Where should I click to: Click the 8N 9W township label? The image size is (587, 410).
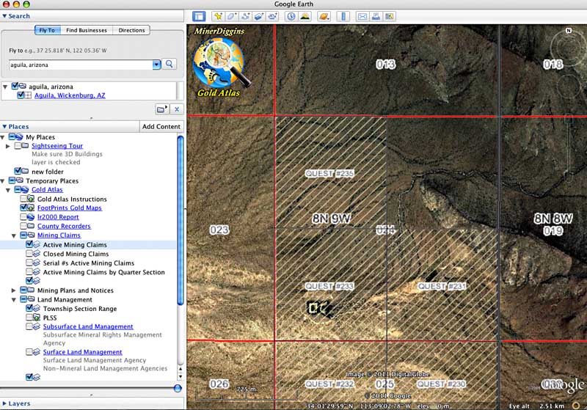point(332,219)
